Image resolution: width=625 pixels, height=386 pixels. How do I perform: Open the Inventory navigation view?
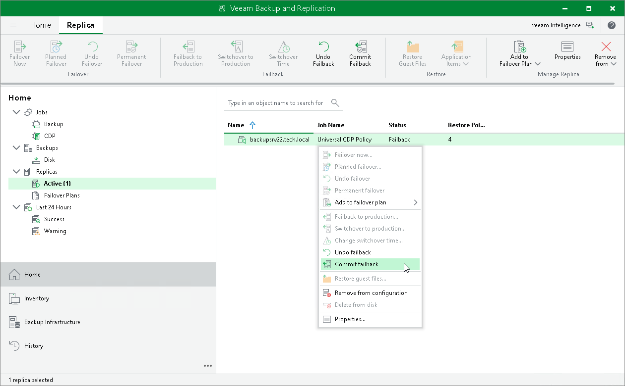point(108,298)
